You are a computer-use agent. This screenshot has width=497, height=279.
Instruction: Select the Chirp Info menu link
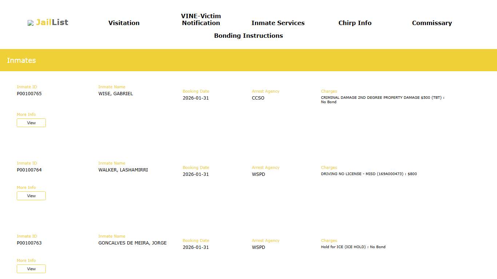click(355, 23)
